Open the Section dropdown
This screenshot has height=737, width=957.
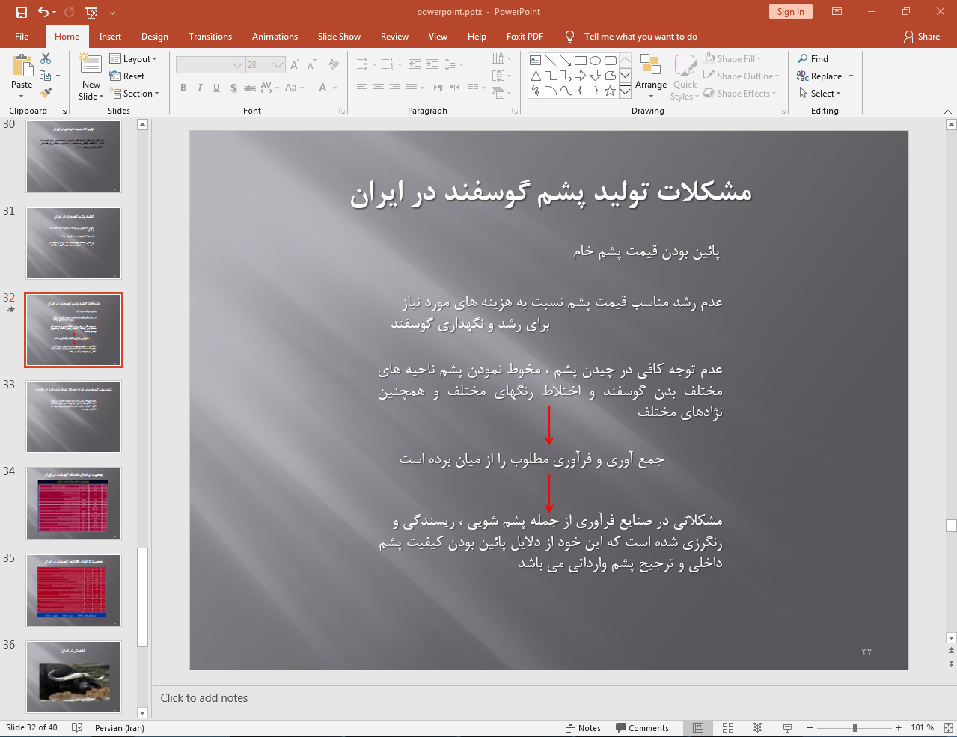tap(135, 94)
